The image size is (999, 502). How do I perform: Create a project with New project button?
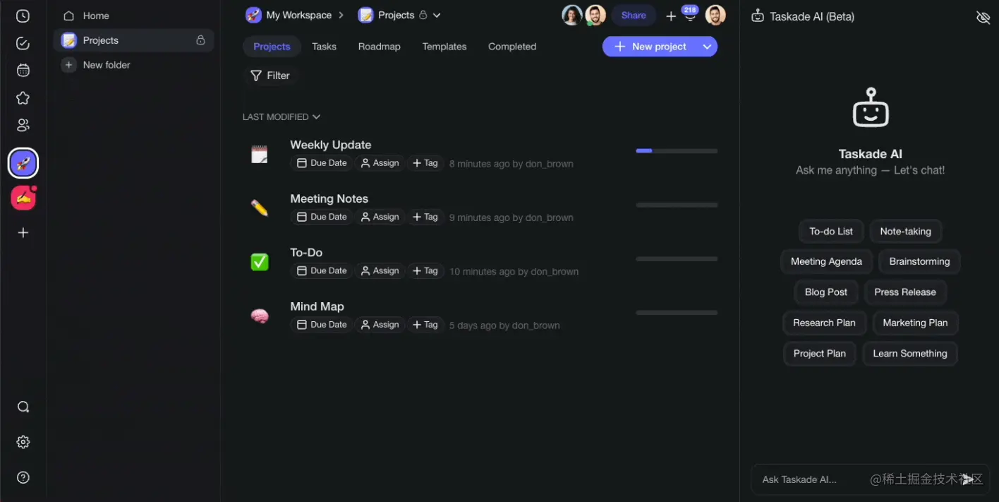650,47
